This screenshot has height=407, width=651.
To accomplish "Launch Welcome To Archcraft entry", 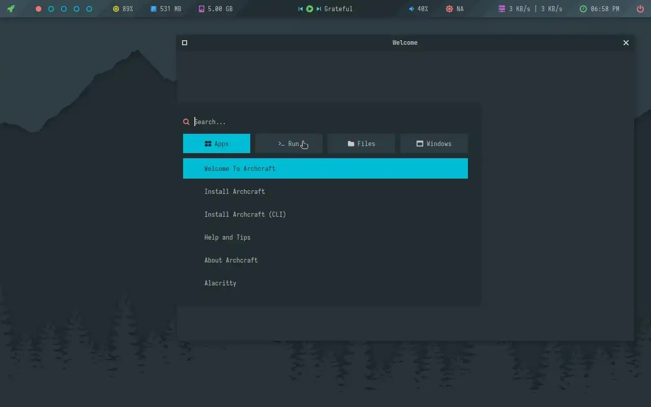I will point(325,168).
